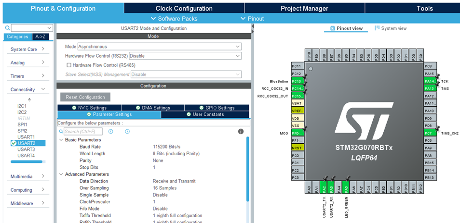Open the Pinout menu
Screen dimensions: 460x223
tap(252, 19)
